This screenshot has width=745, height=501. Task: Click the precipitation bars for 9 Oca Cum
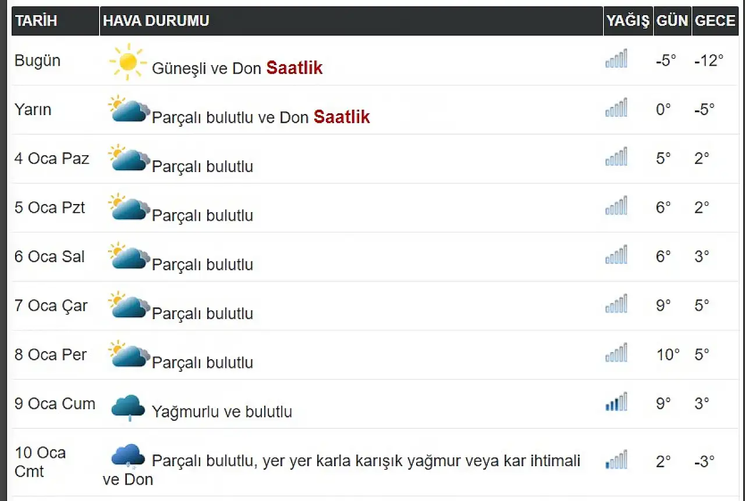616,401
